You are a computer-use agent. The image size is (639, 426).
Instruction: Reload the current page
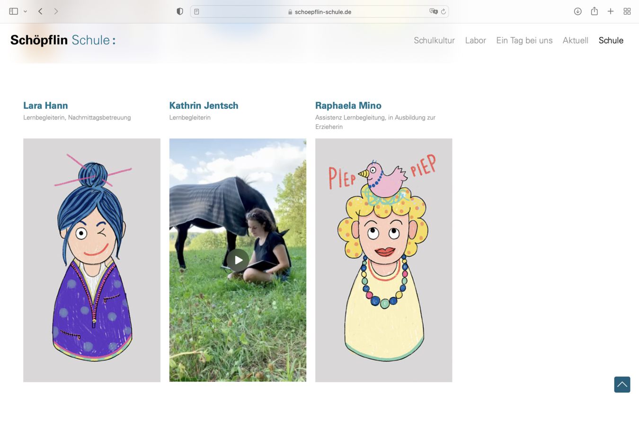444,12
